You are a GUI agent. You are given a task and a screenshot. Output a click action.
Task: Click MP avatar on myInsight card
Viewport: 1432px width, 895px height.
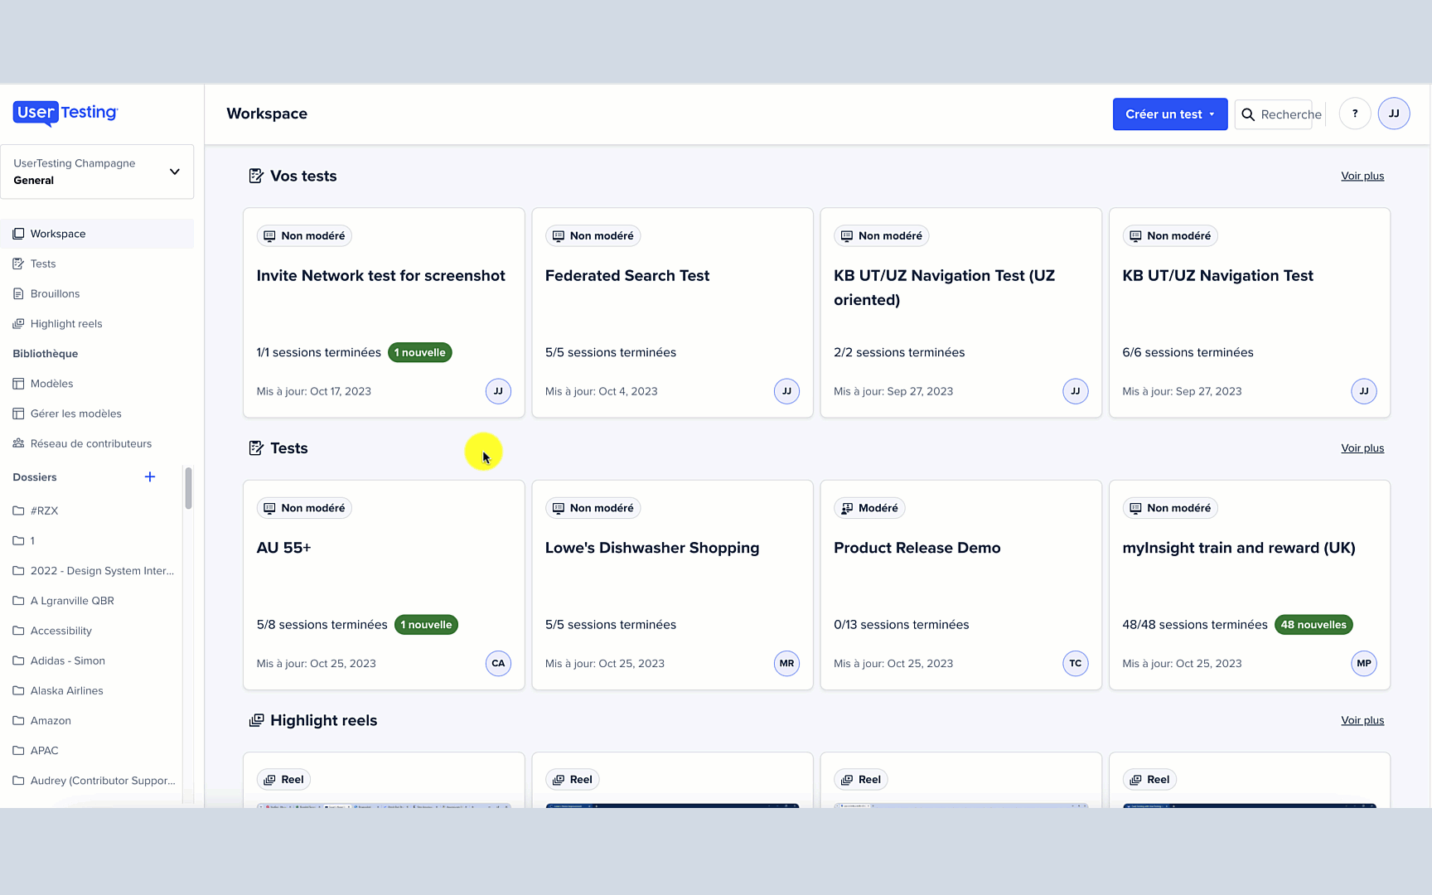click(1364, 663)
